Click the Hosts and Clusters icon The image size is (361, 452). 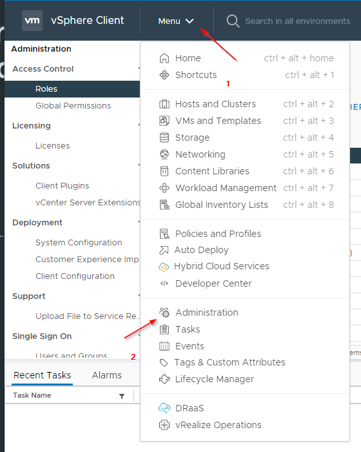pyautogui.click(x=164, y=104)
